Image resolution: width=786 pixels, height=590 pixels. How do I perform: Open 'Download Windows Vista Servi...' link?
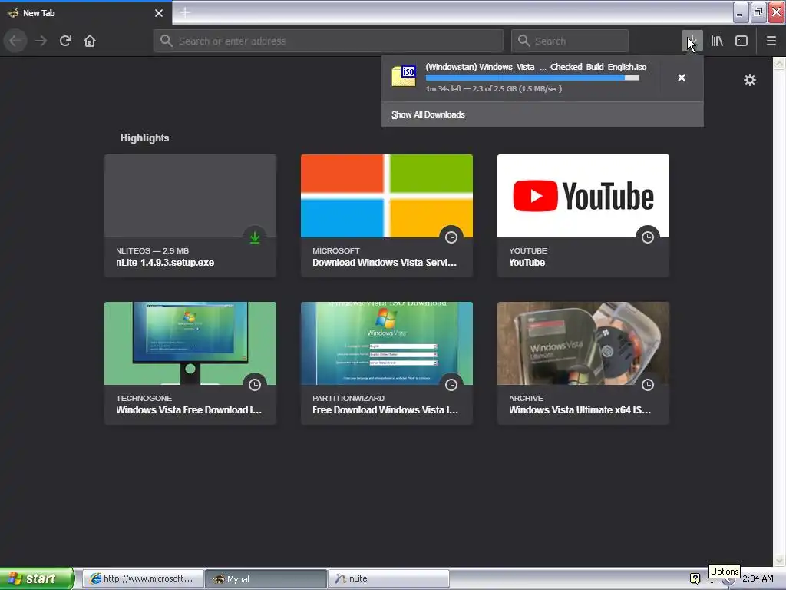[x=385, y=263]
